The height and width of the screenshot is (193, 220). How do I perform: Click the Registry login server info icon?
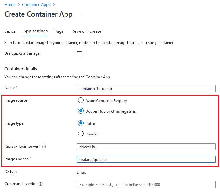tap(44, 147)
